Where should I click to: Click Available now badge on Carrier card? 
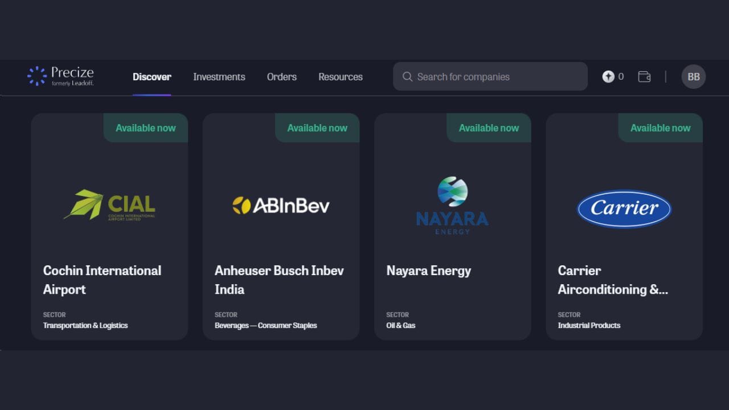click(660, 128)
